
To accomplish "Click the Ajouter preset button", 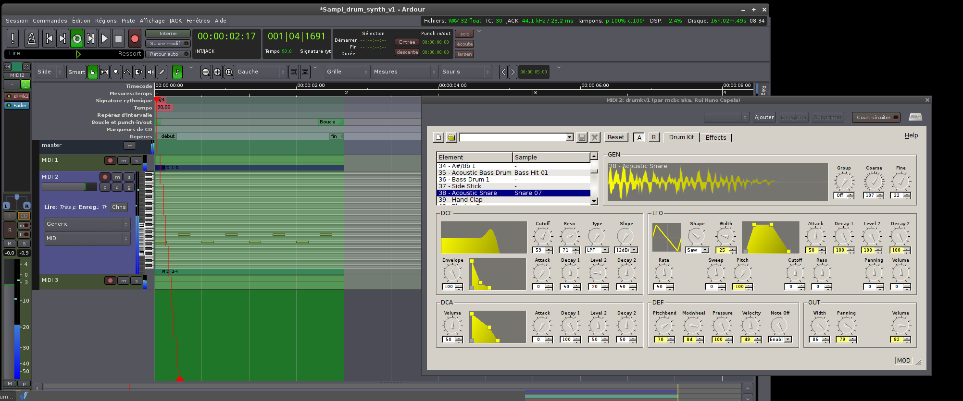I will pos(764,117).
